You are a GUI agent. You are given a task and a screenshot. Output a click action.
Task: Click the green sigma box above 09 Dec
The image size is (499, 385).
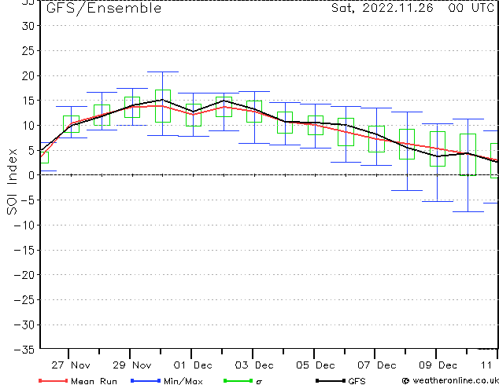coord(438,148)
